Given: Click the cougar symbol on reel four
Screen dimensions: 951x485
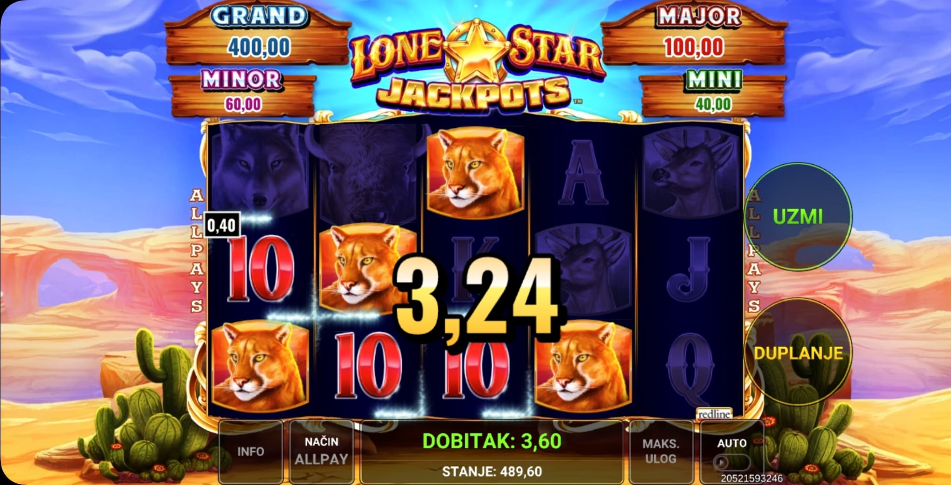Looking at the screenshot, I should click(583, 367).
